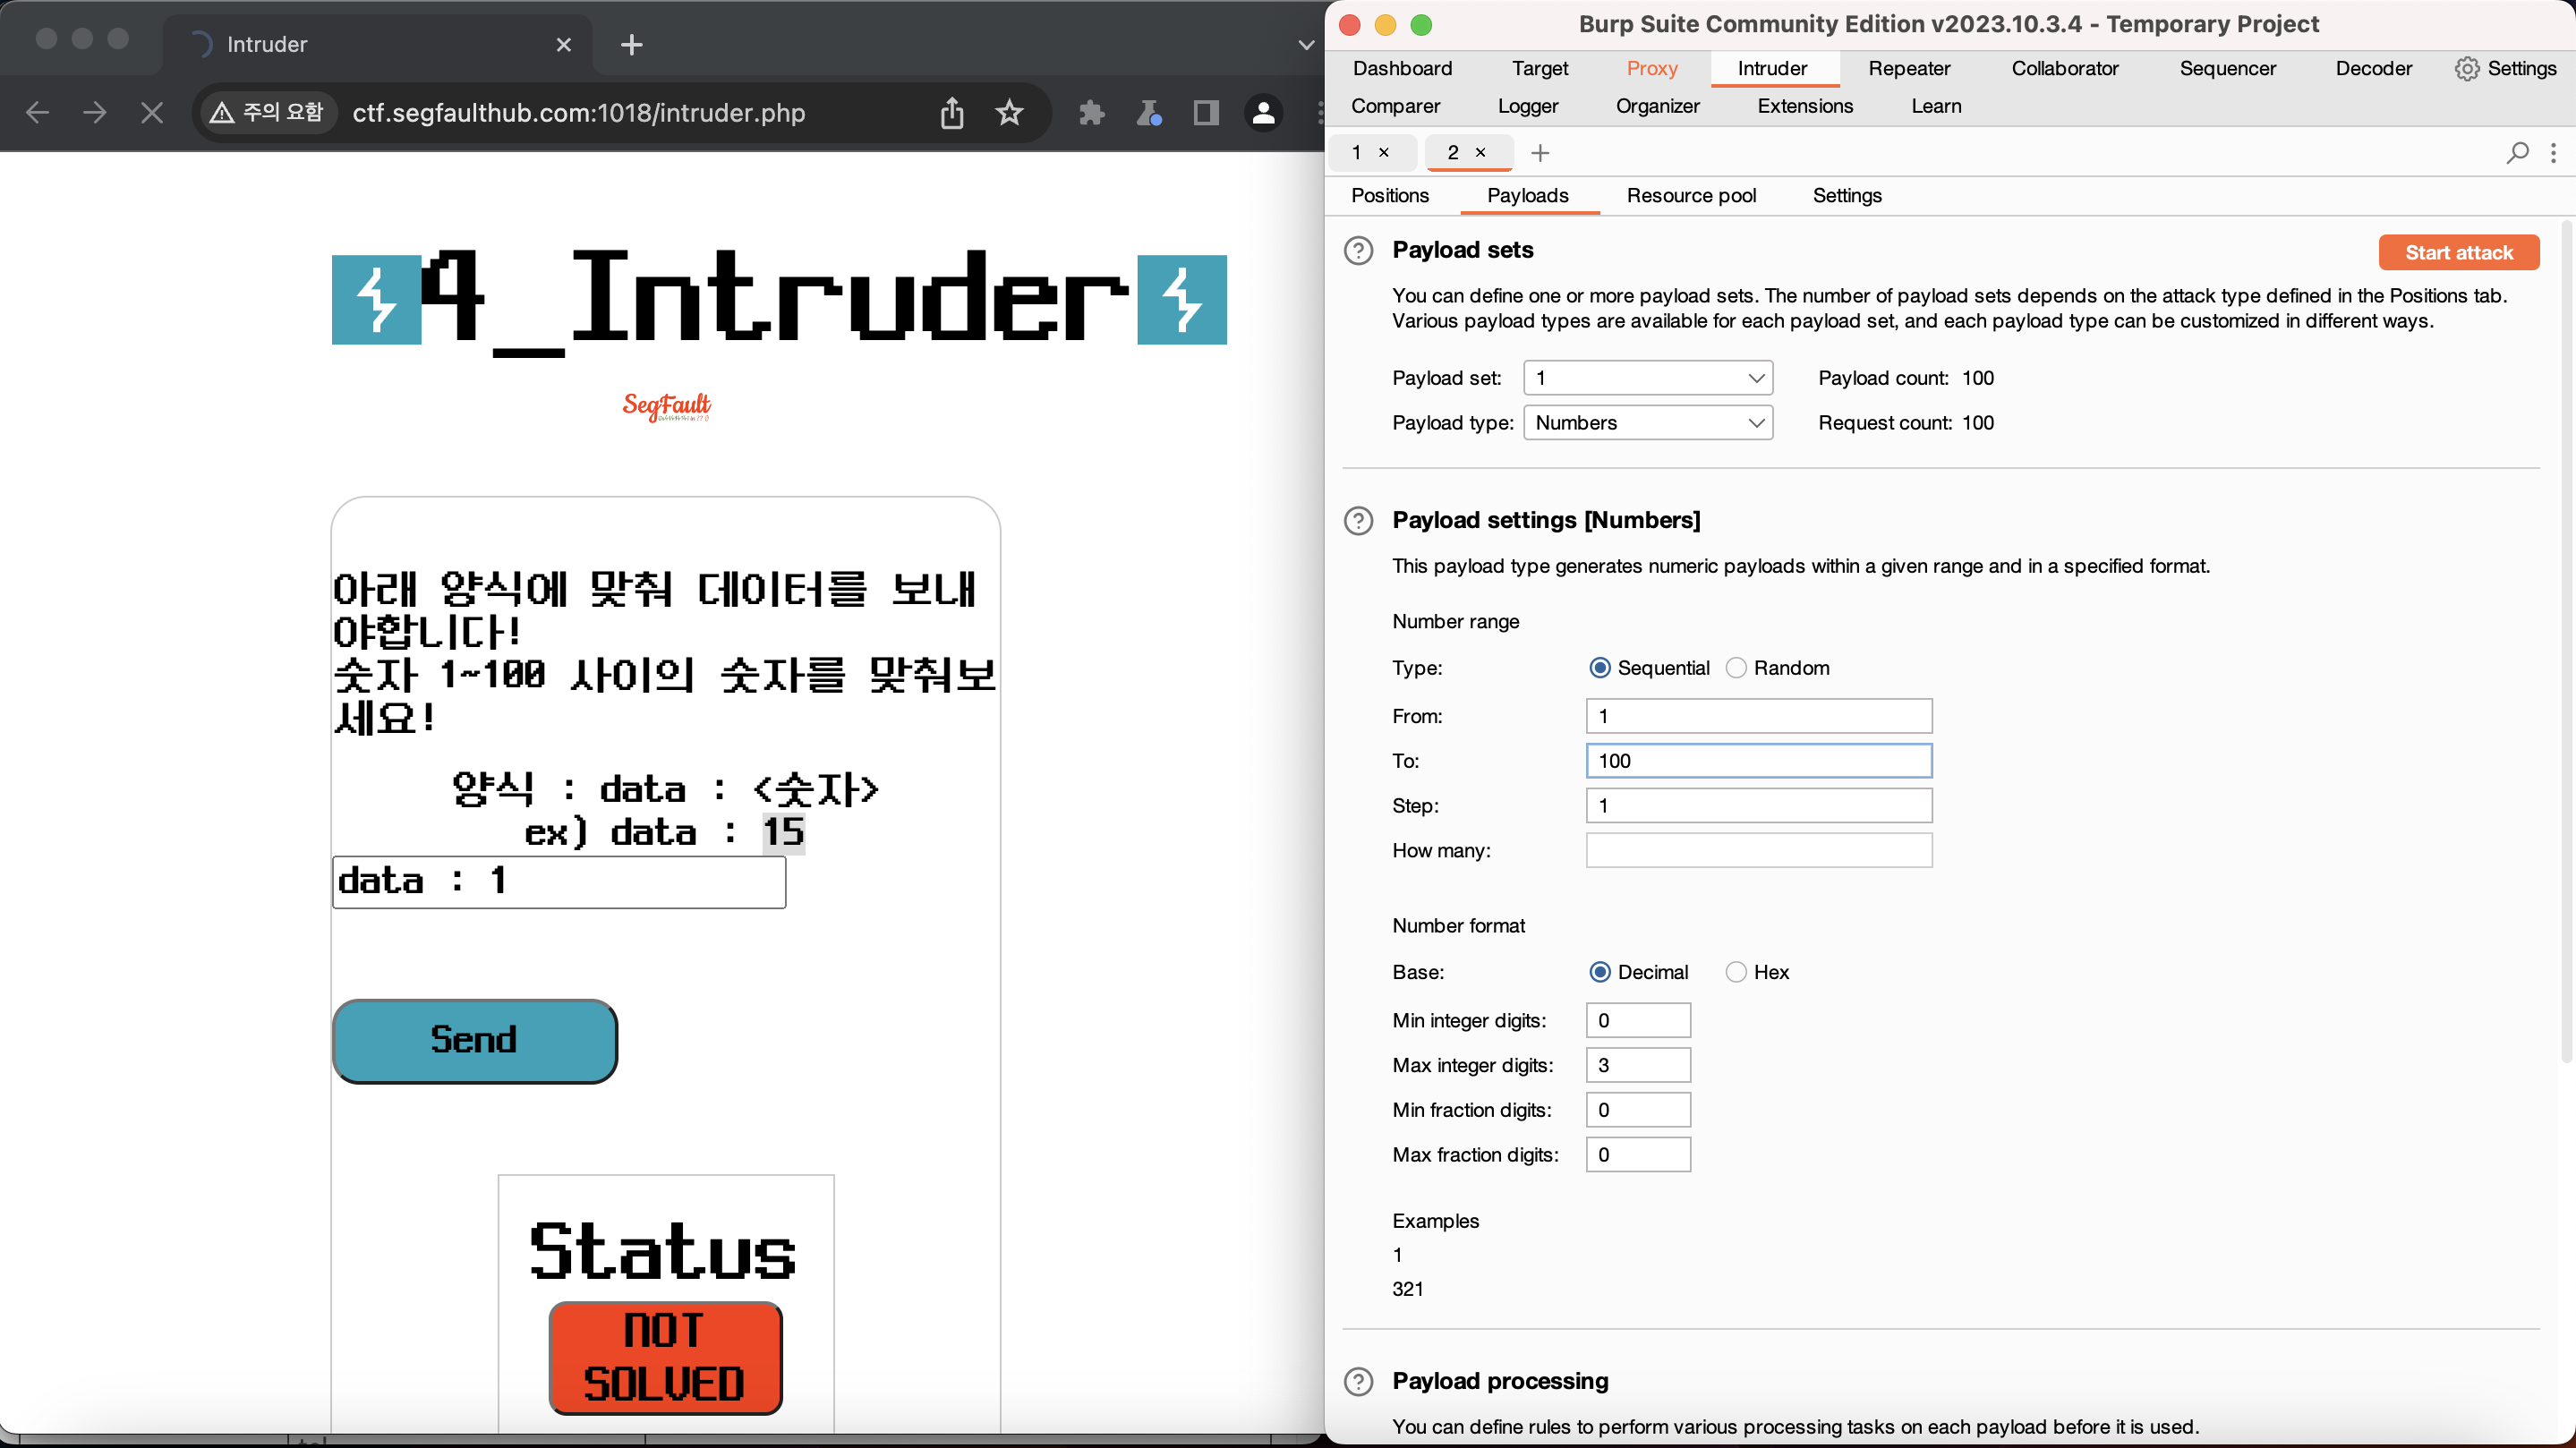Screen dimensions: 2576x1448
Task: Open the Collaborator tab
Action: click(x=2065, y=68)
